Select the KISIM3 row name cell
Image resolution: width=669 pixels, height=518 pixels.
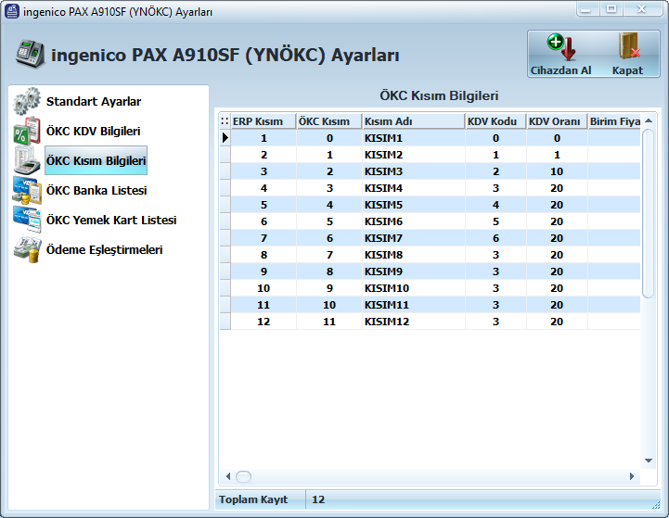414,171
